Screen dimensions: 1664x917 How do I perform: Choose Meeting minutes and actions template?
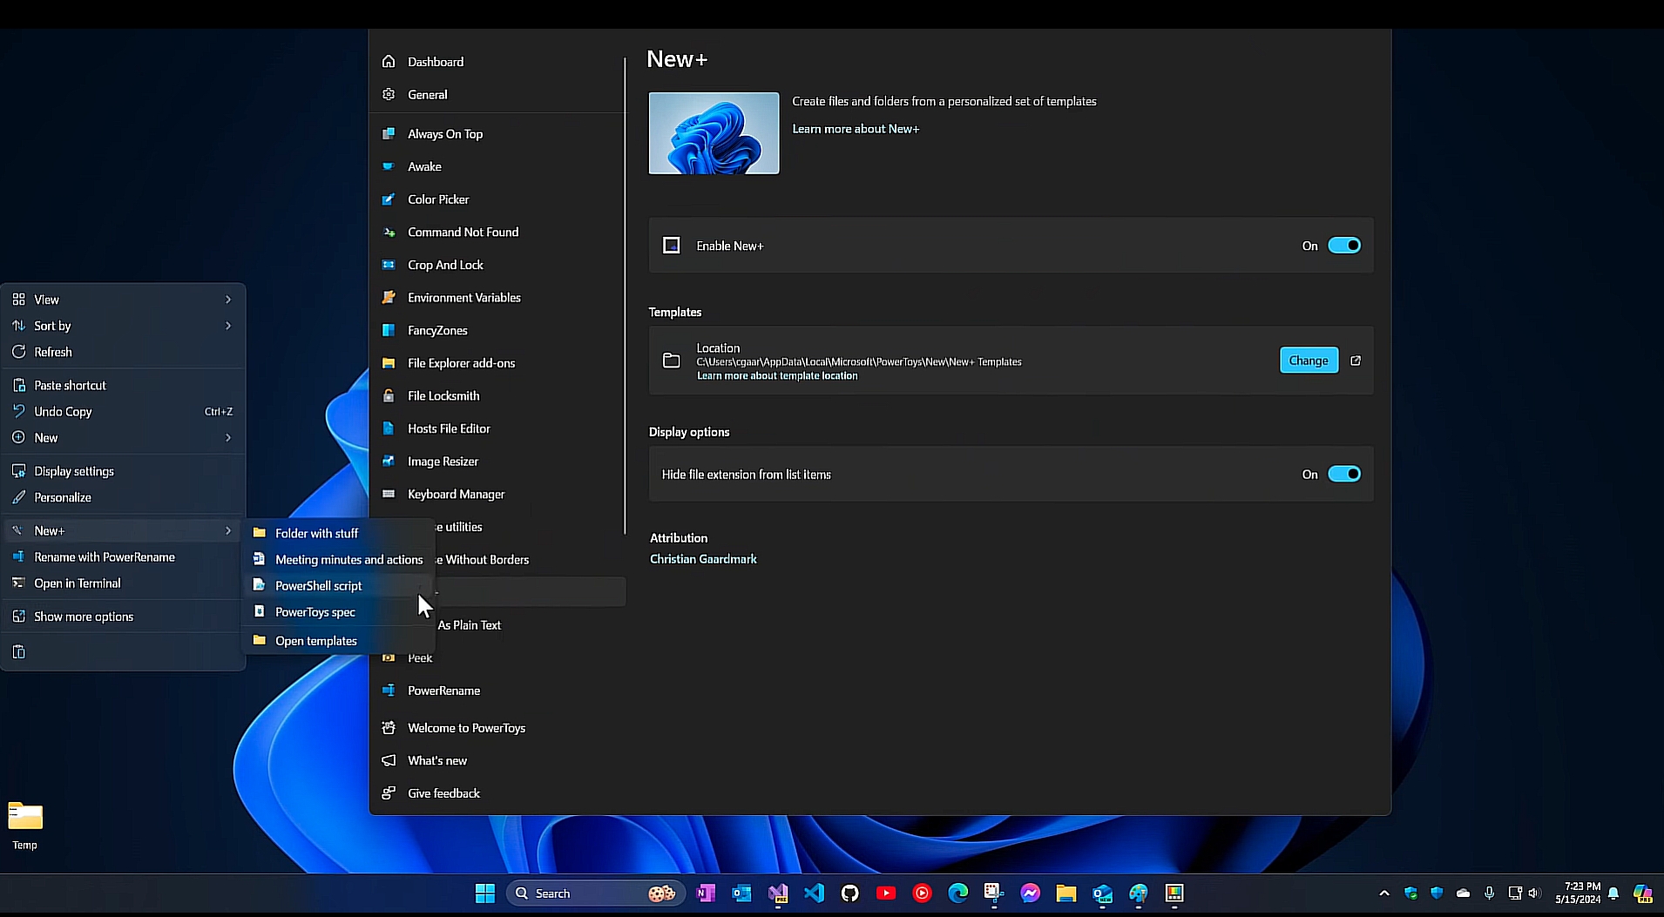339,559
